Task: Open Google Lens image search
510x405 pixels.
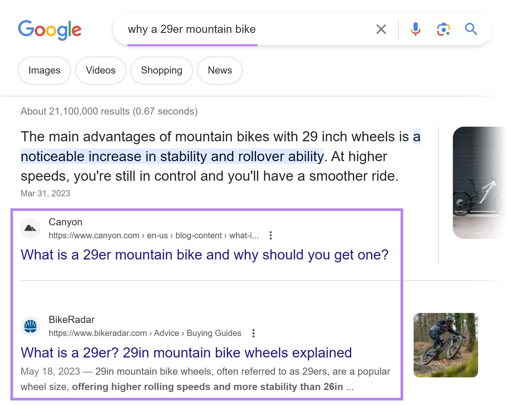Action: click(x=443, y=29)
